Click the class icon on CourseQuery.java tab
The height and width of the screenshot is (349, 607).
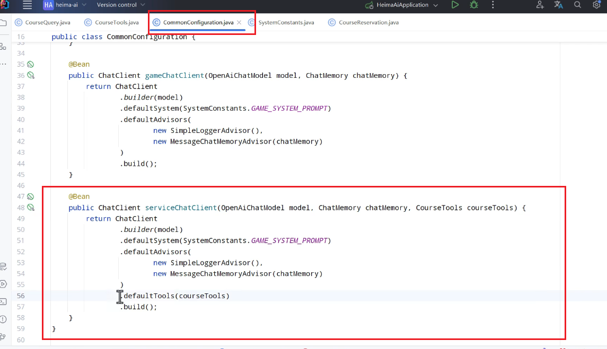[x=18, y=22]
